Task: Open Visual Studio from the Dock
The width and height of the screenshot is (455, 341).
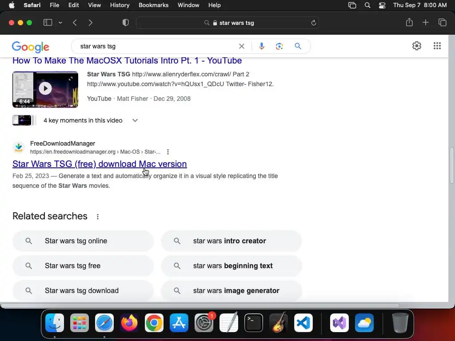Action: [339, 323]
